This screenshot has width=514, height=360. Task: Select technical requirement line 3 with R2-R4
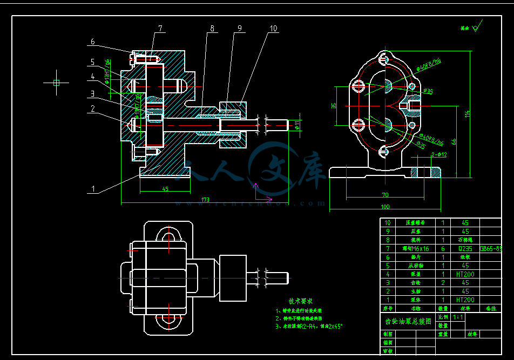pos(309,327)
